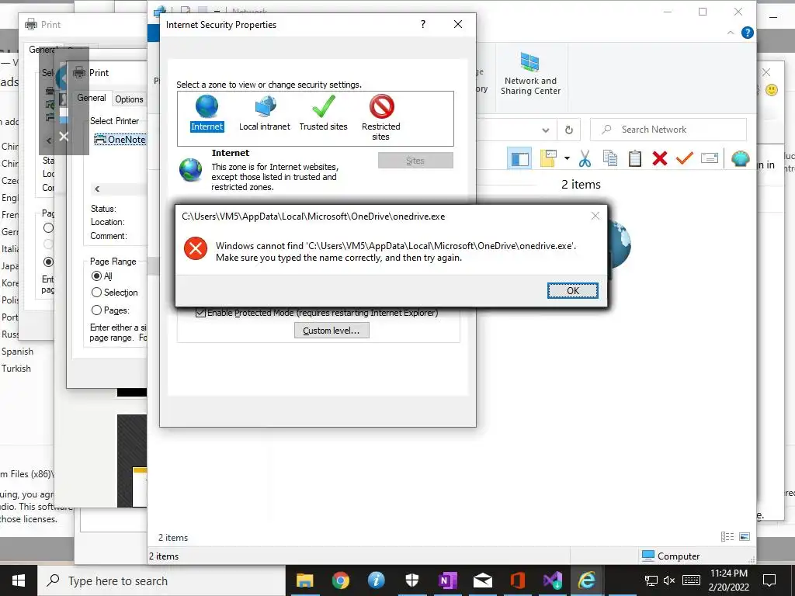Select Turkish in the language list
The width and height of the screenshot is (795, 596).
16,369
